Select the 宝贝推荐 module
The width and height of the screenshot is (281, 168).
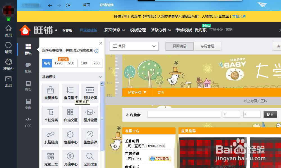point(51,93)
